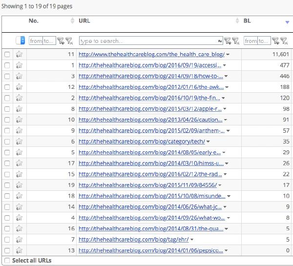Check the box for category/tech/ row
Screen dimensions: 293x266
(7, 142)
